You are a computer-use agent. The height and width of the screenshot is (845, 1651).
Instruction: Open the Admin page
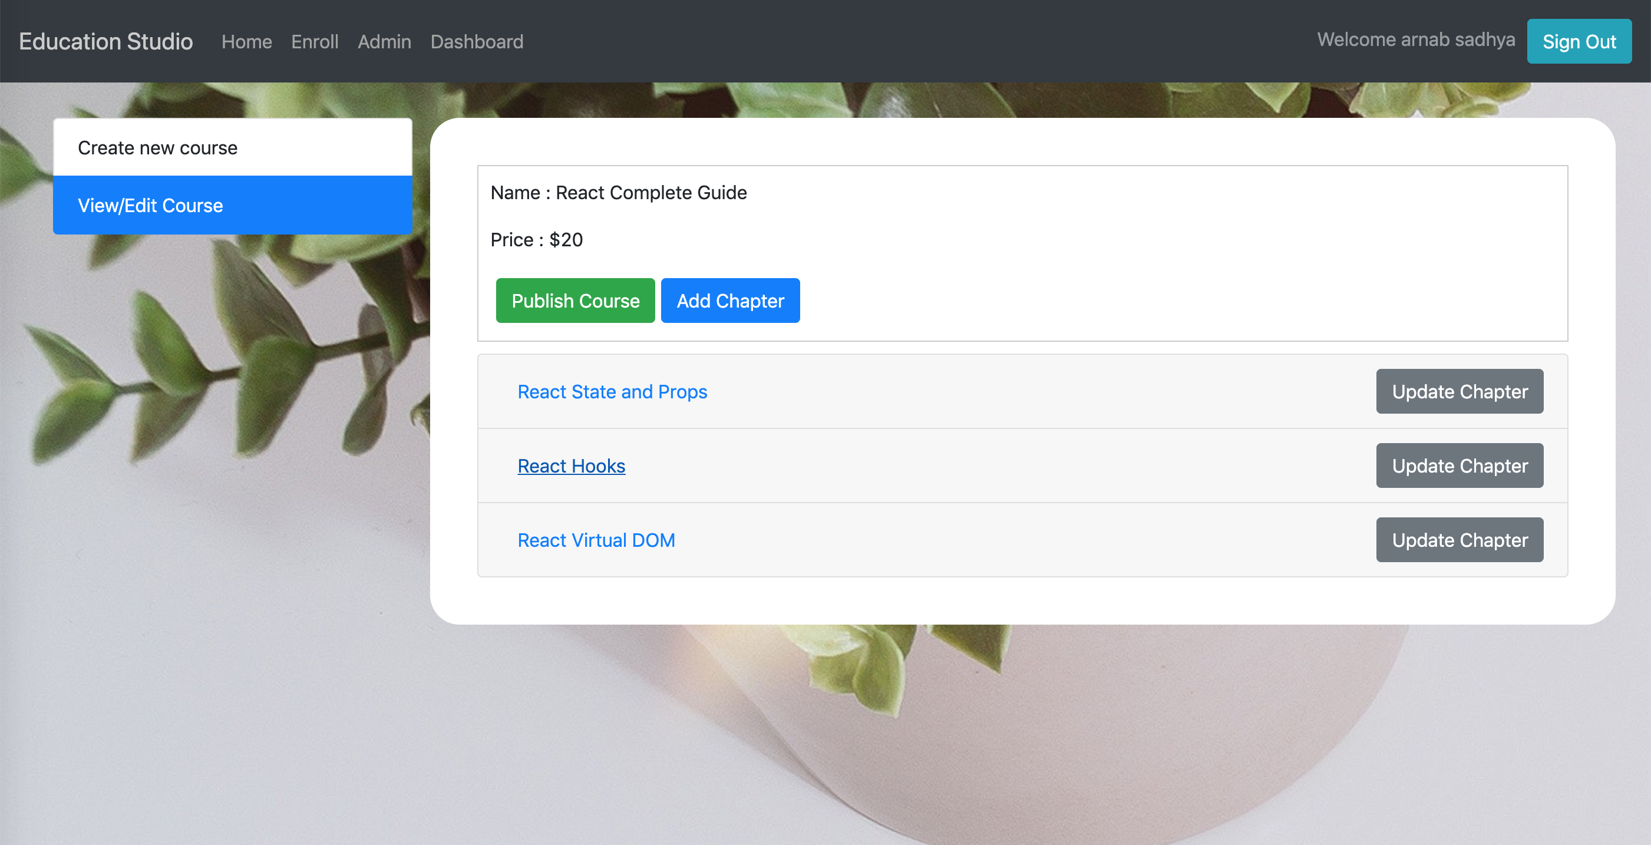(384, 41)
